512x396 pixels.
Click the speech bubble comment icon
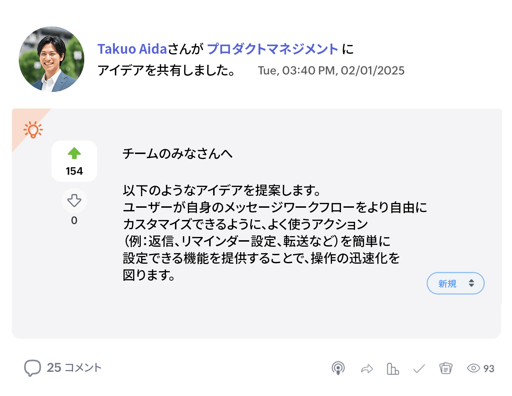tap(32, 368)
